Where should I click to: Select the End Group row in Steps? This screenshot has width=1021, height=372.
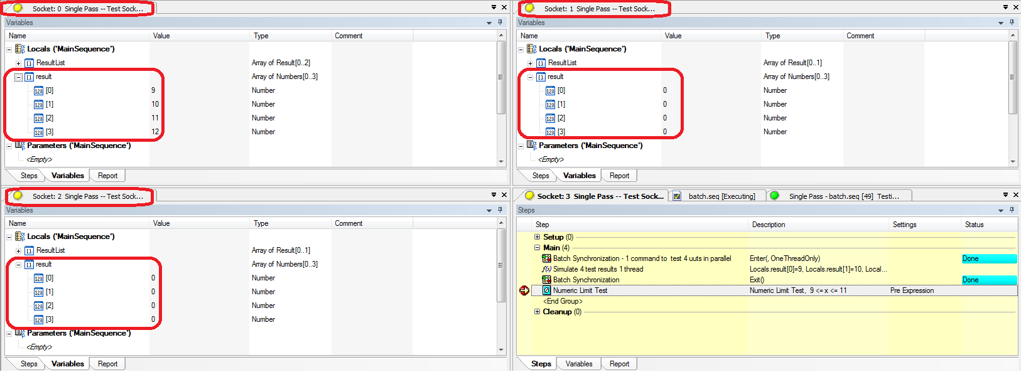click(x=563, y=301)
